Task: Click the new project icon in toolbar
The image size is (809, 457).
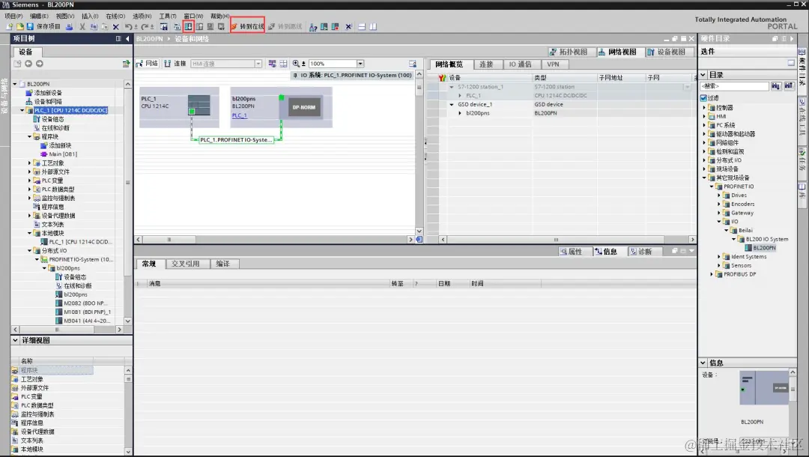Action: pos(9,26)
